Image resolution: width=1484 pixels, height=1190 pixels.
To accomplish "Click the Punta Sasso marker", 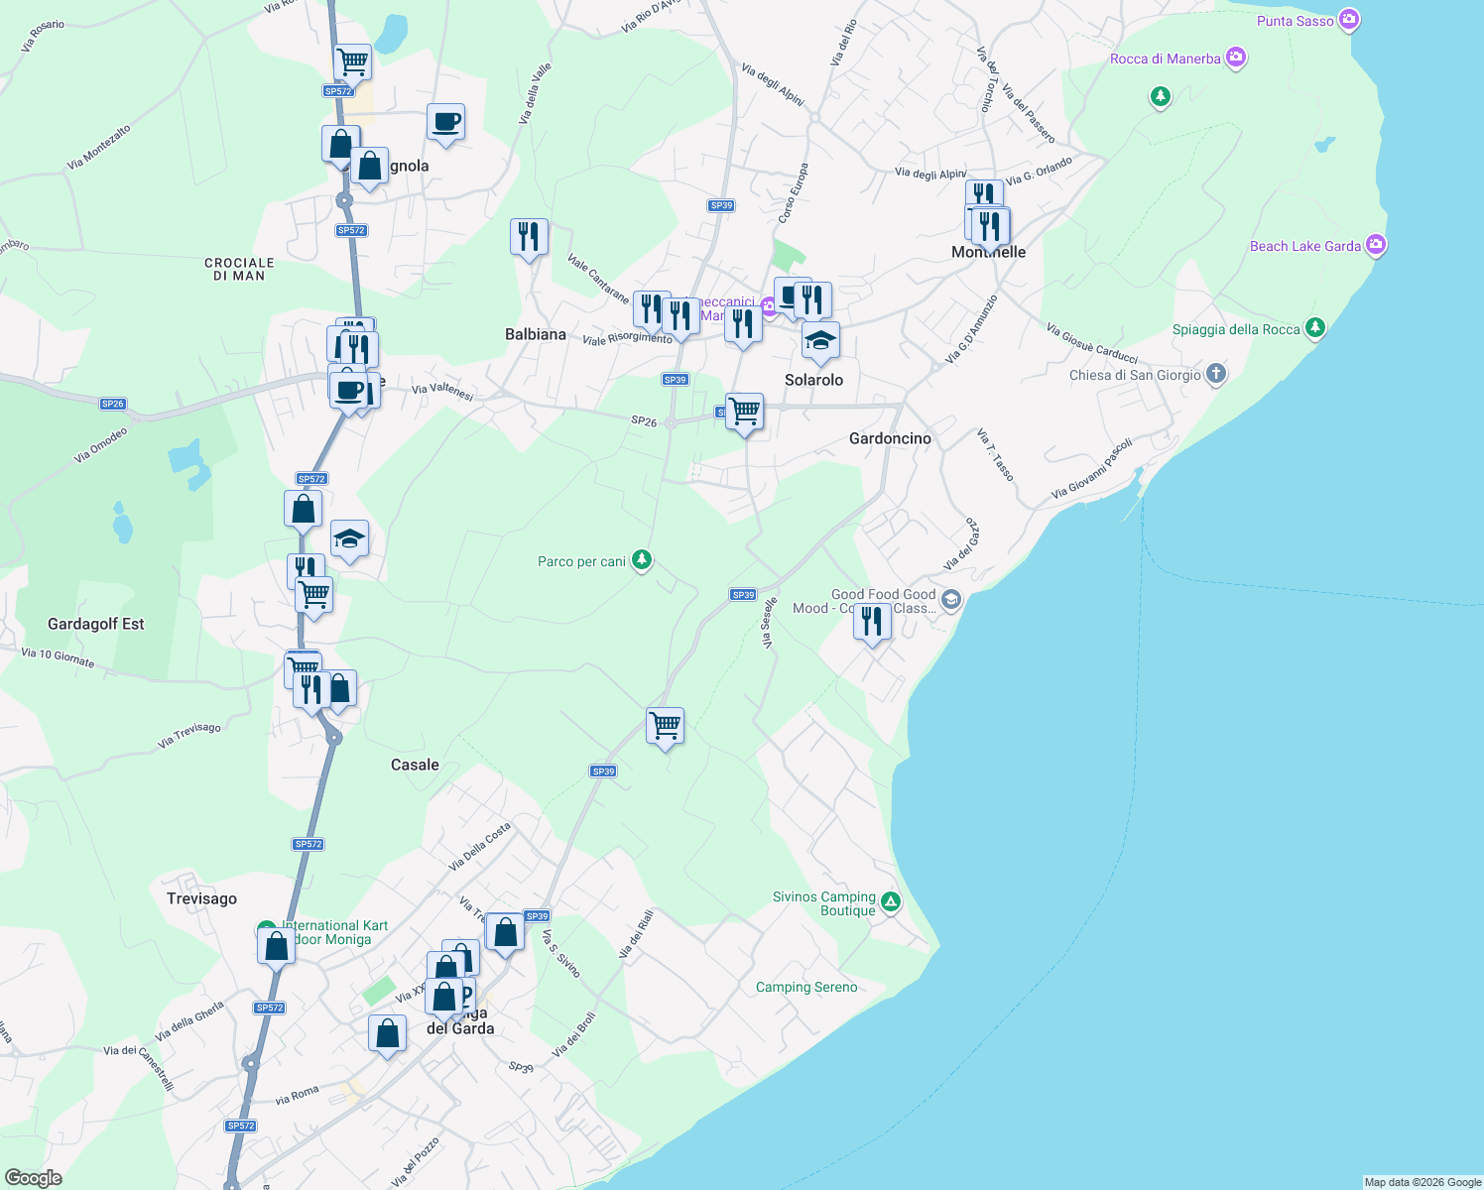I will 1347,20.
